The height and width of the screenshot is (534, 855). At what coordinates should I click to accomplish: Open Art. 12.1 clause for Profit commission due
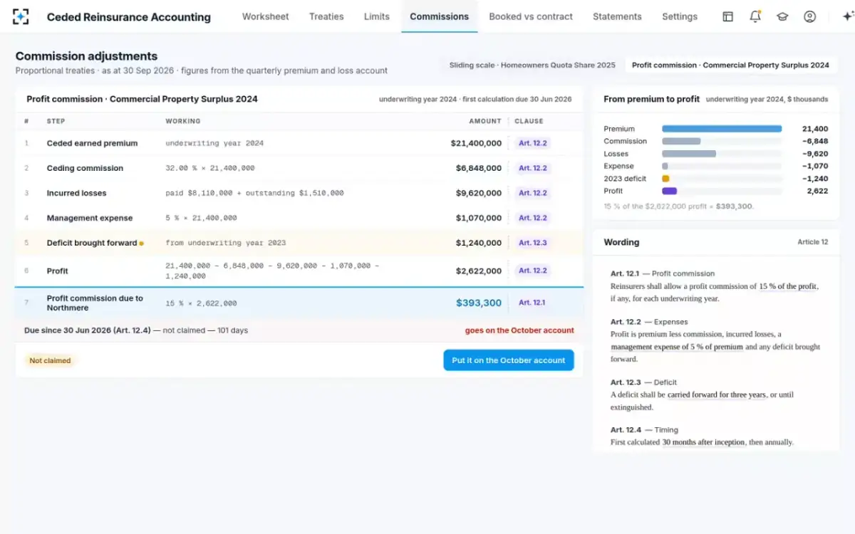click(532, 303)
